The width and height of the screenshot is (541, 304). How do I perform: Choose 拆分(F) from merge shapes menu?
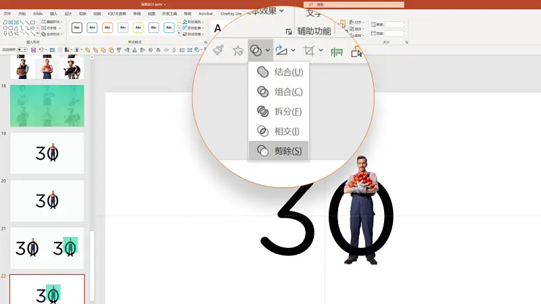coord(279,111)
